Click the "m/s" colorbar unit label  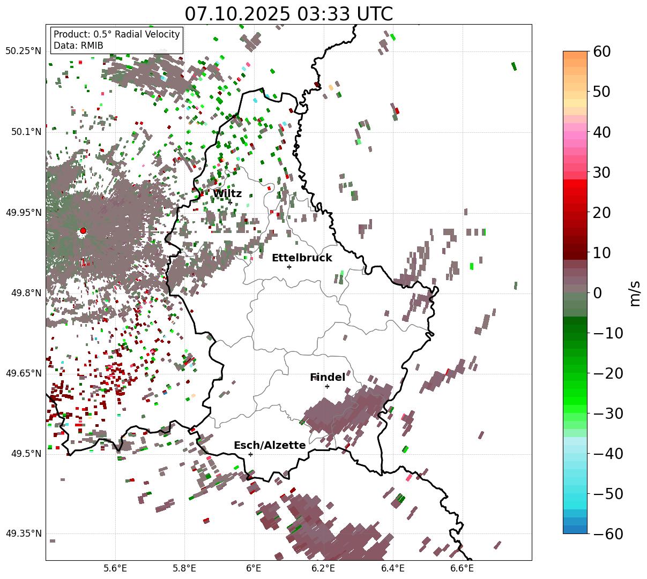click(635, 292)
